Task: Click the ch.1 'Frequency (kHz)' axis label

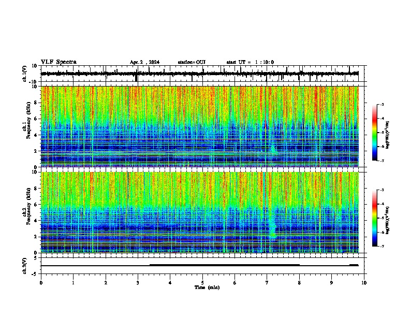Action: 28,120
